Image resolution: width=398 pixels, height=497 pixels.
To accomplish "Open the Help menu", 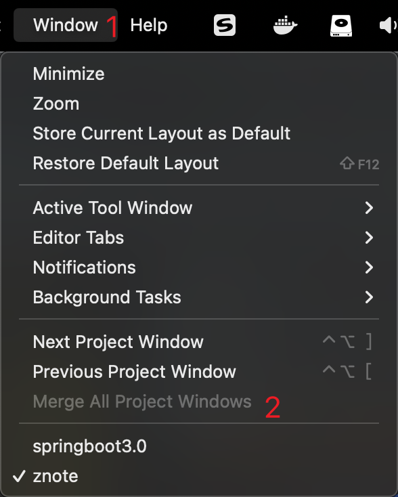I will [149, 25].
